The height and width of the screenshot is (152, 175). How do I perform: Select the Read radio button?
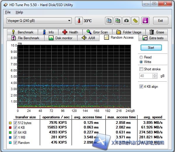[x=141, y=57]
